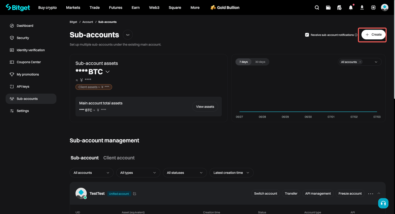Click the Bitget logo
Screen dimensions: 395x214
(x=18, y=7)
